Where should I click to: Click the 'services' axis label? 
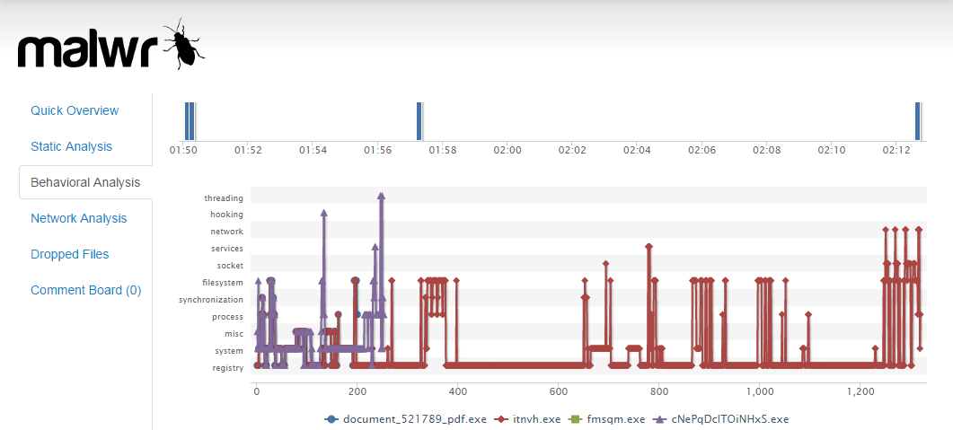click(227, 249)
